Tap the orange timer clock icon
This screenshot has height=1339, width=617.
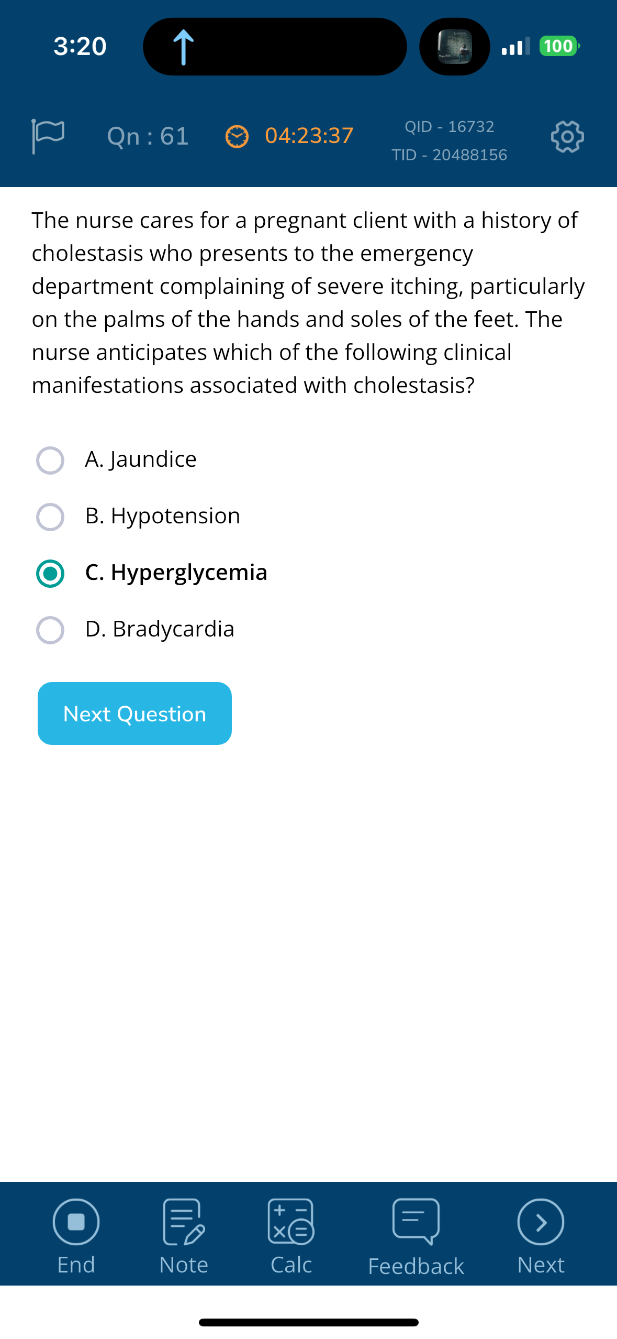point(237,137)
